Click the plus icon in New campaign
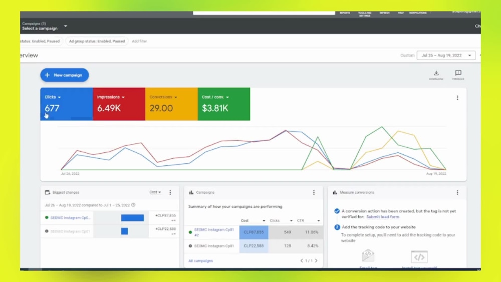Viewport: 501px width, 282px height. [x=47, y=75]
